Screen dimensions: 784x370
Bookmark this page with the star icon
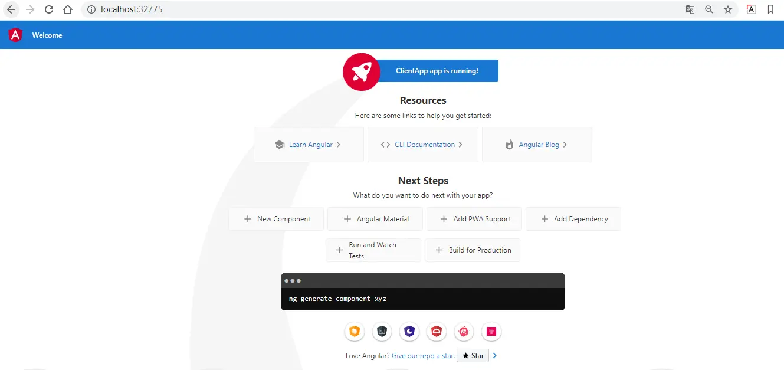coord(728,9)
